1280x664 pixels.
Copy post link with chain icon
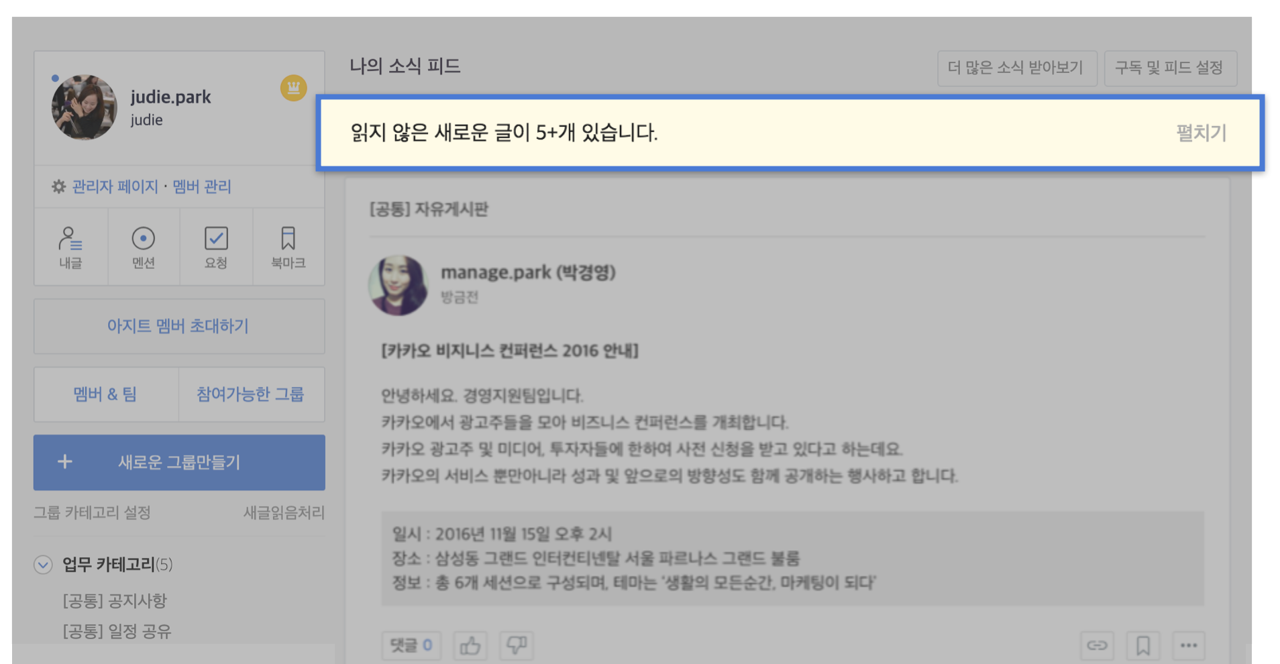1097,645
